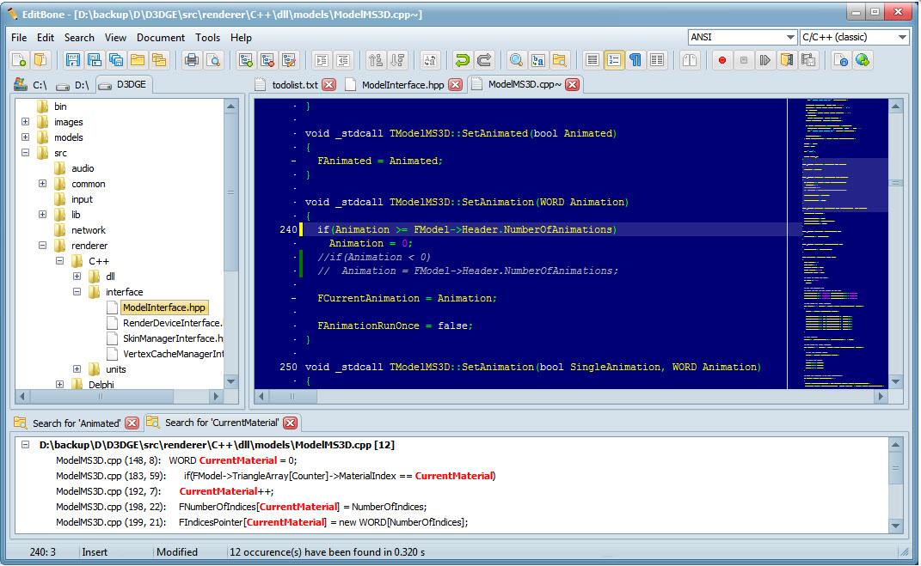Click the Save macro film-disk icon

tap(808, 60)
